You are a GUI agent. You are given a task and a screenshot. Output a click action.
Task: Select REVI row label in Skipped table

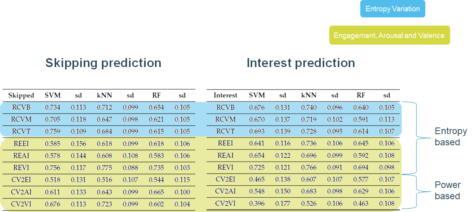21,168
